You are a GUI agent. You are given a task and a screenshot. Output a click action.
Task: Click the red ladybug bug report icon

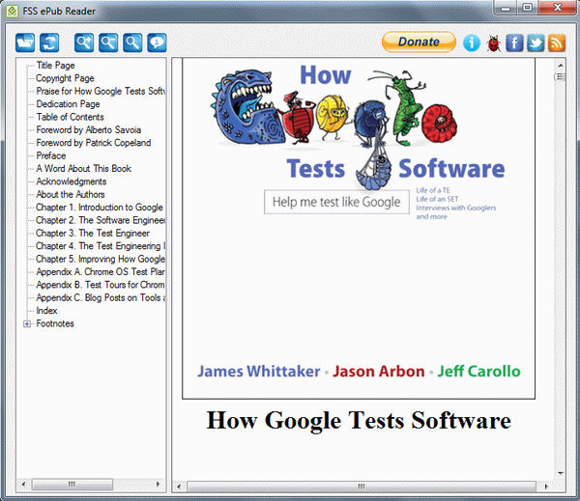[494, 42]
